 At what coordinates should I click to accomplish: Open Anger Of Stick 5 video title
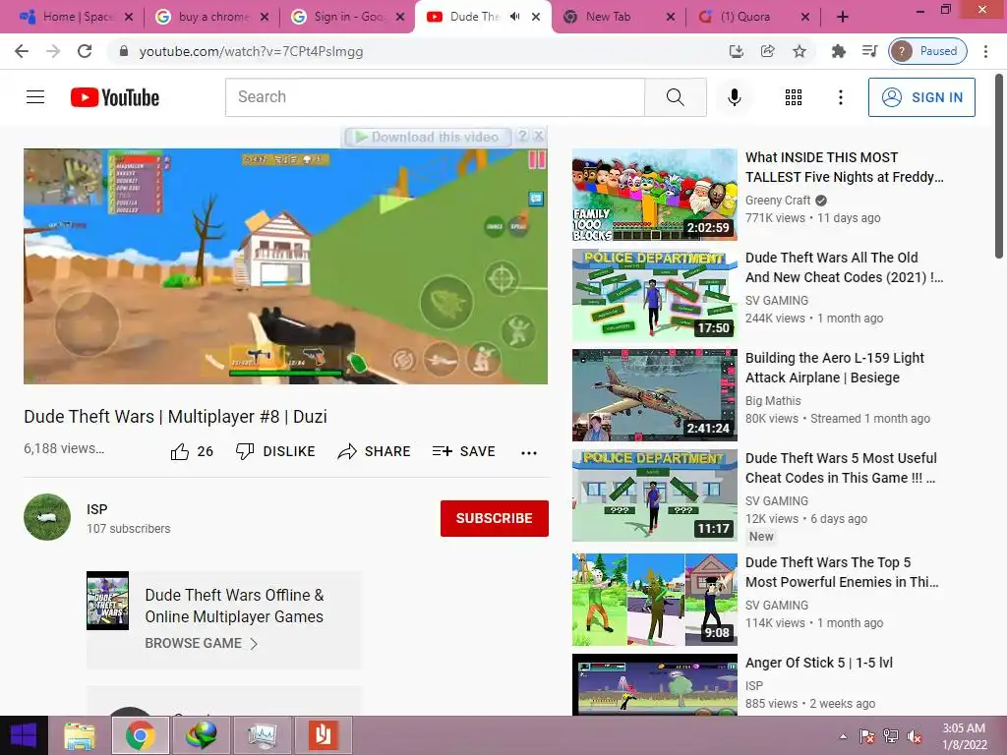[819, 663]
